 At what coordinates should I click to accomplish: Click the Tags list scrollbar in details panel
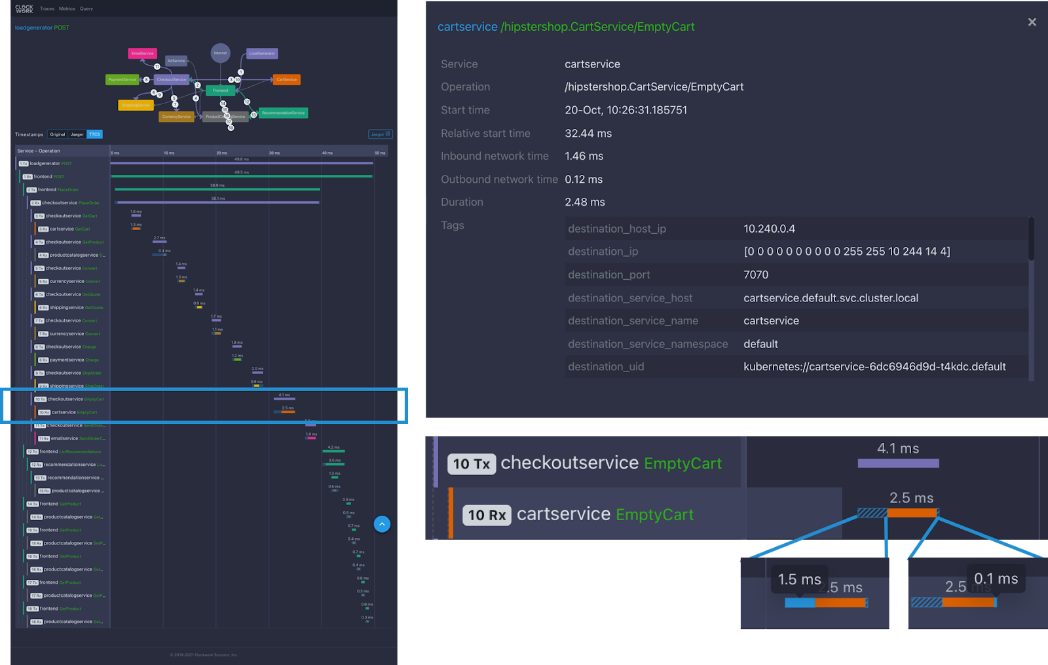coord(1032,239)
